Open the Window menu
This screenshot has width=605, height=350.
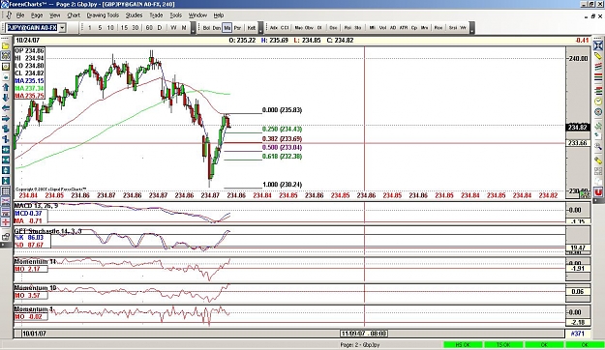[x=197, y=15]
